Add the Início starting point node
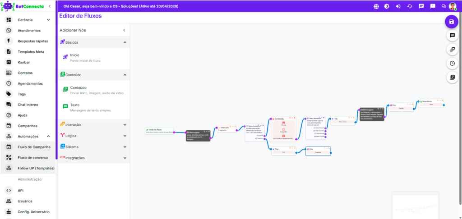462x219 pixels. pos(74,55)
